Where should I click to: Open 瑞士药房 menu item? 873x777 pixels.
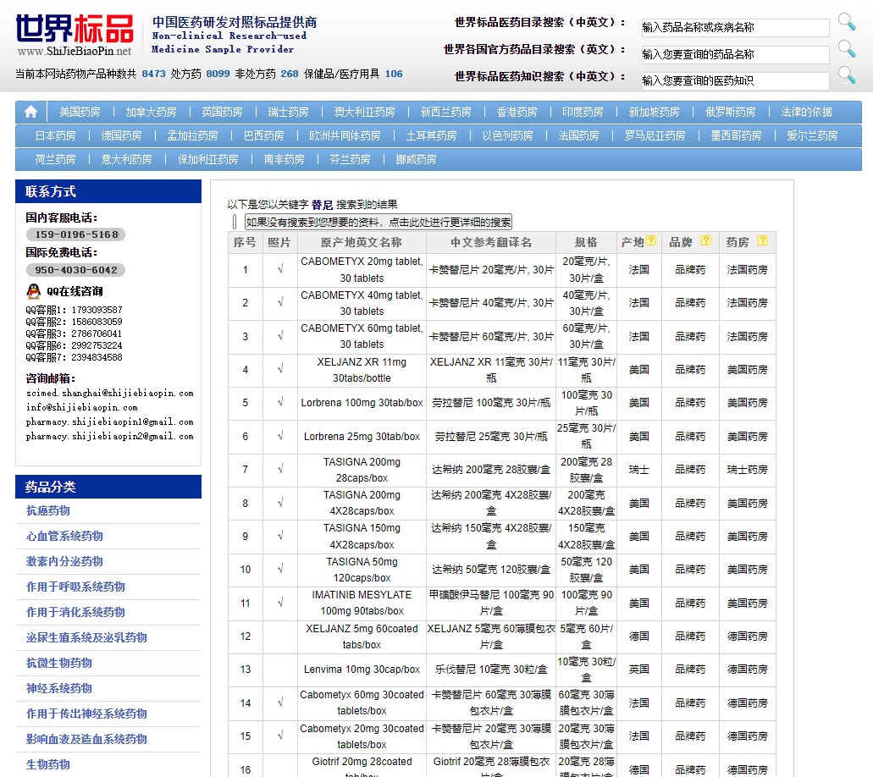(288, 112)
